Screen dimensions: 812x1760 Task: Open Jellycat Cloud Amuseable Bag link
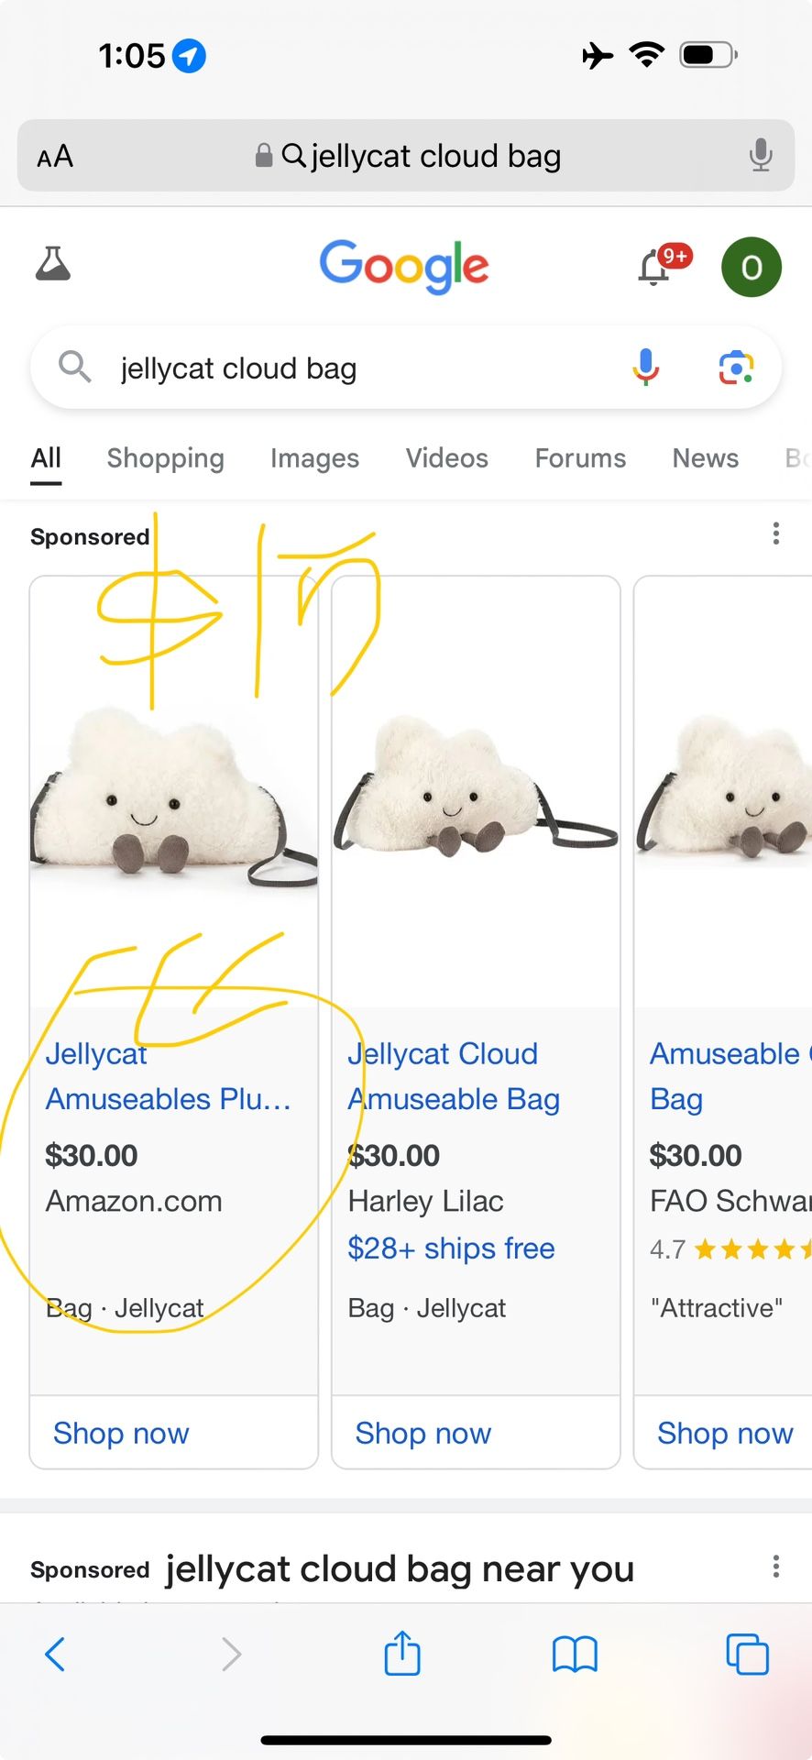tap(453, 1076)
